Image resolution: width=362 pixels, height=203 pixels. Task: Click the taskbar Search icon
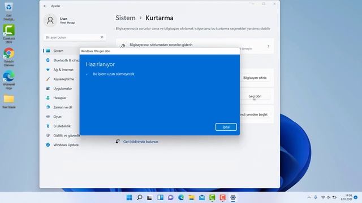pos(140,197)
